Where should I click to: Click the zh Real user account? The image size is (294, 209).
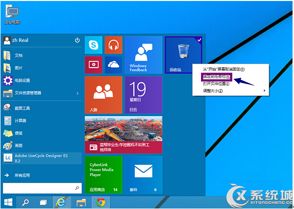click(x=19, y=41)
